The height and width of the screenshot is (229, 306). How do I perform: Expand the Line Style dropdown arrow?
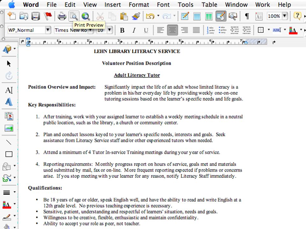15,192
